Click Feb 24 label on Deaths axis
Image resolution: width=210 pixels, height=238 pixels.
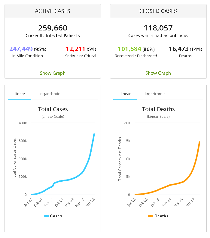pyautogui.click(x=166, y=202)
